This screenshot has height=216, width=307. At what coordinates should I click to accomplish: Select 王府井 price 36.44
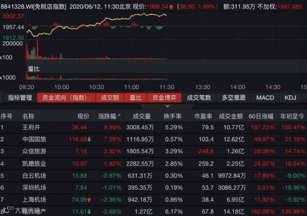(x=79, y=128)
